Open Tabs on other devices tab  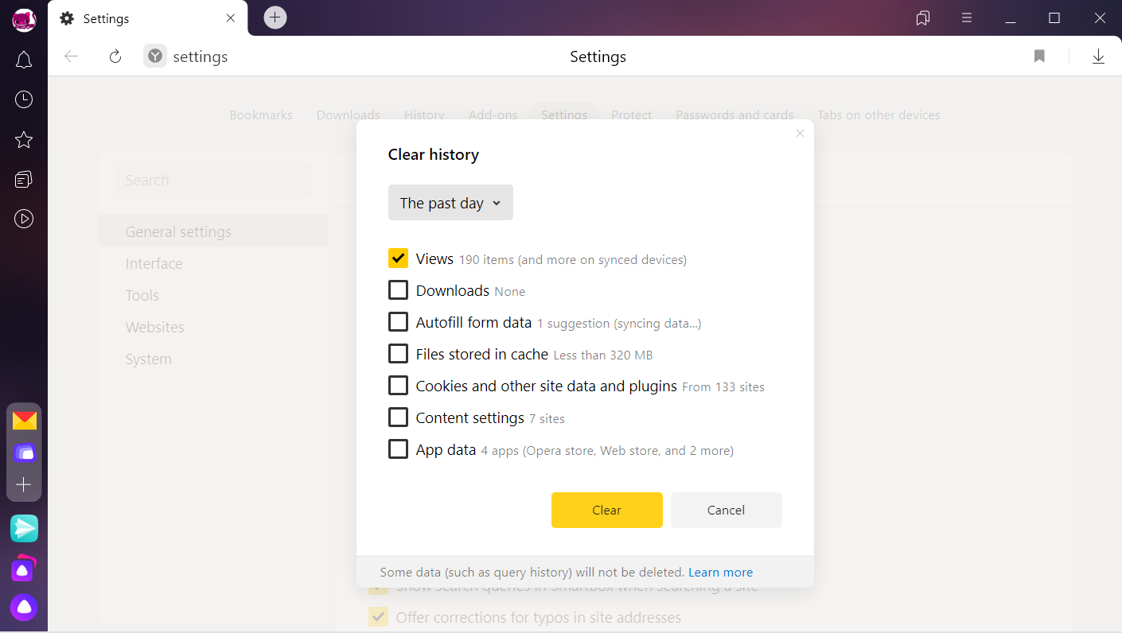pos(879,115)
